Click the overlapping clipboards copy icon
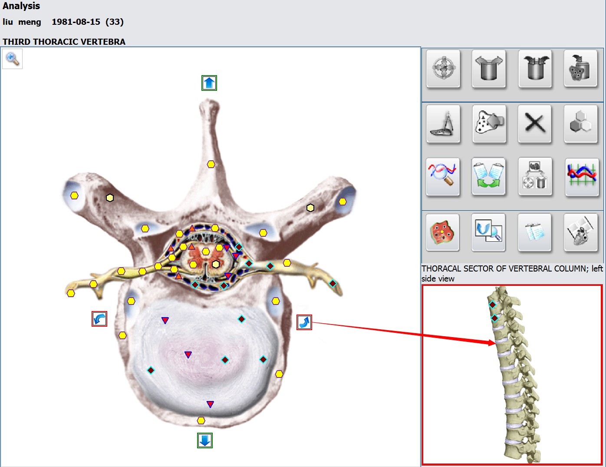This screenshot has width=606, height=467. click(535, 232)
